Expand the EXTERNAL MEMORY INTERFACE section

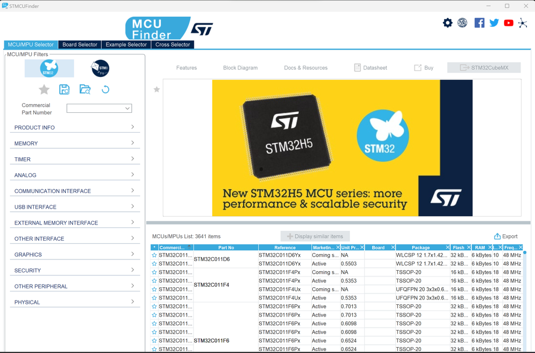(75, 223)
